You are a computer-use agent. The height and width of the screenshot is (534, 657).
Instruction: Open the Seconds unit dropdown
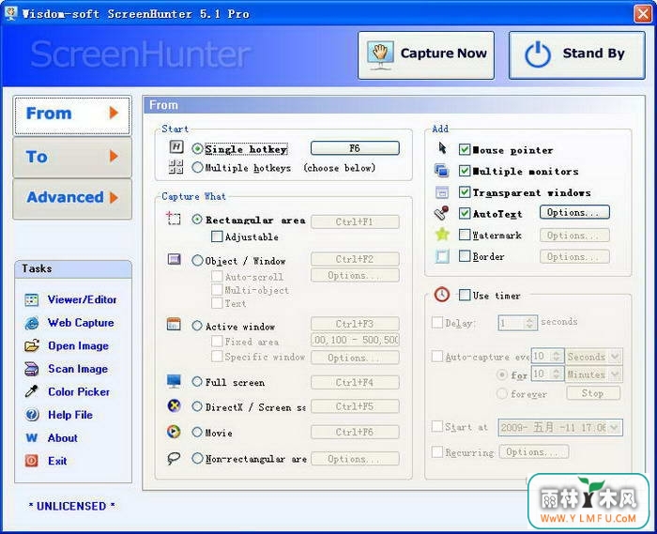click(x=614, y=357)
